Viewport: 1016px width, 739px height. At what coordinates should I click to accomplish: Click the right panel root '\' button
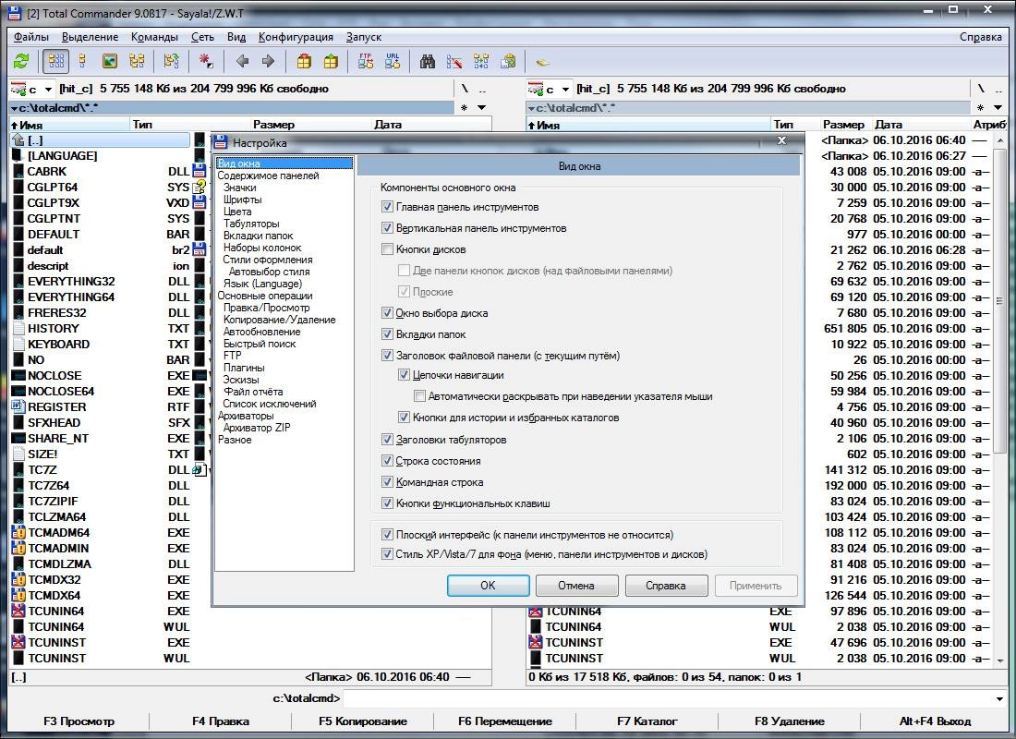981,89
